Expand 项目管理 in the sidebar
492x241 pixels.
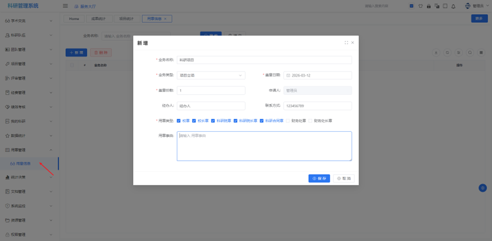point(28,64)
